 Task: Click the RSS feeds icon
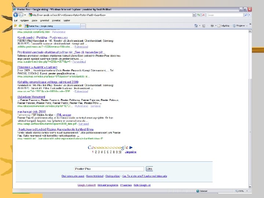point(204,26)
